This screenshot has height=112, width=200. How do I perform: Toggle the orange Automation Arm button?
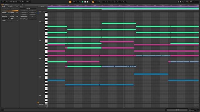[x=93, y=2]
